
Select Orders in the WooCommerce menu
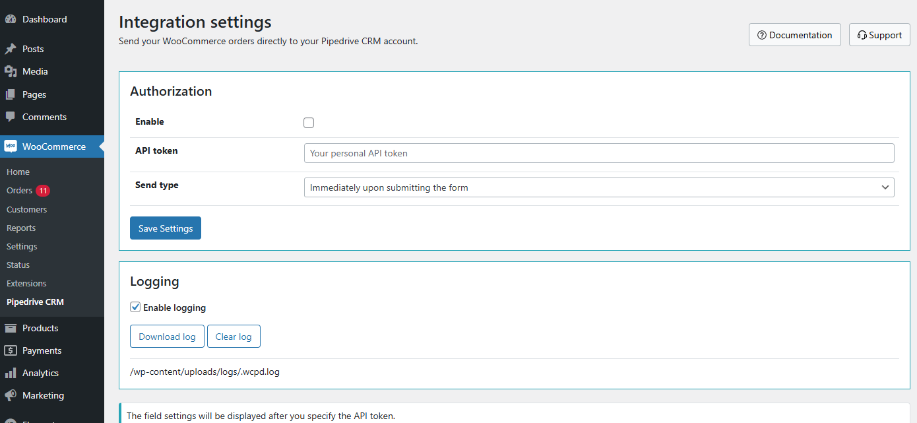tap(18, 190)
